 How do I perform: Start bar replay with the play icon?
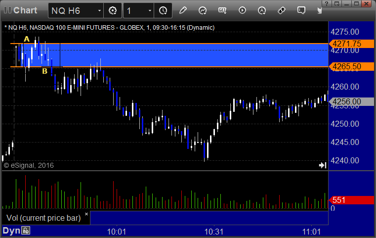242,10
